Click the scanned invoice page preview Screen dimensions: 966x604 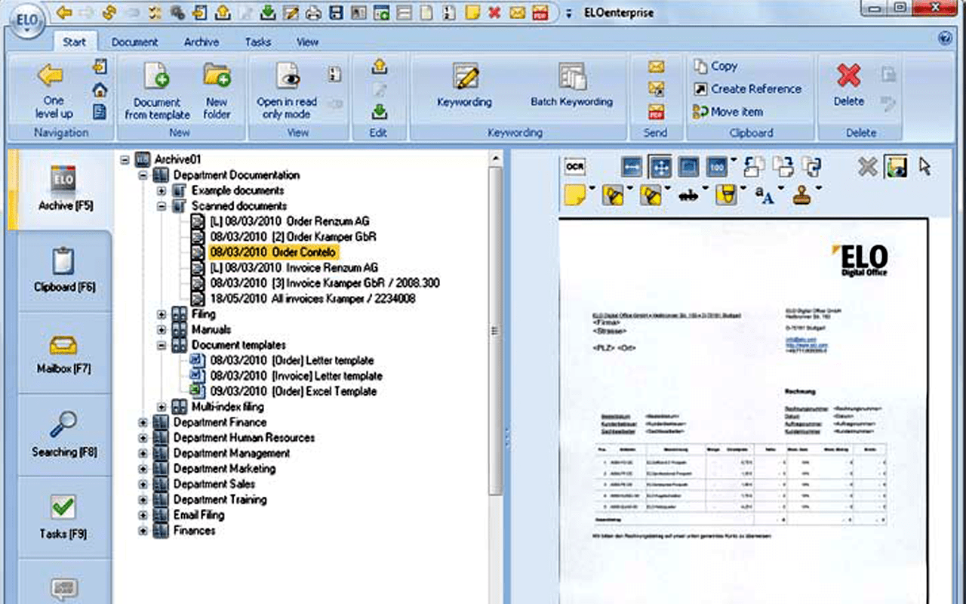(x=743, y=411)
